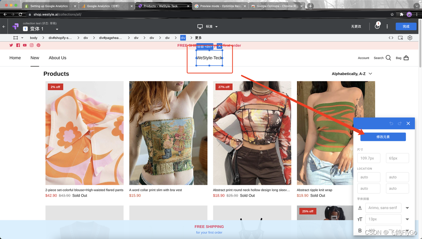
Task: Open the changes counter icon with badge
Action: coord(377,26)
